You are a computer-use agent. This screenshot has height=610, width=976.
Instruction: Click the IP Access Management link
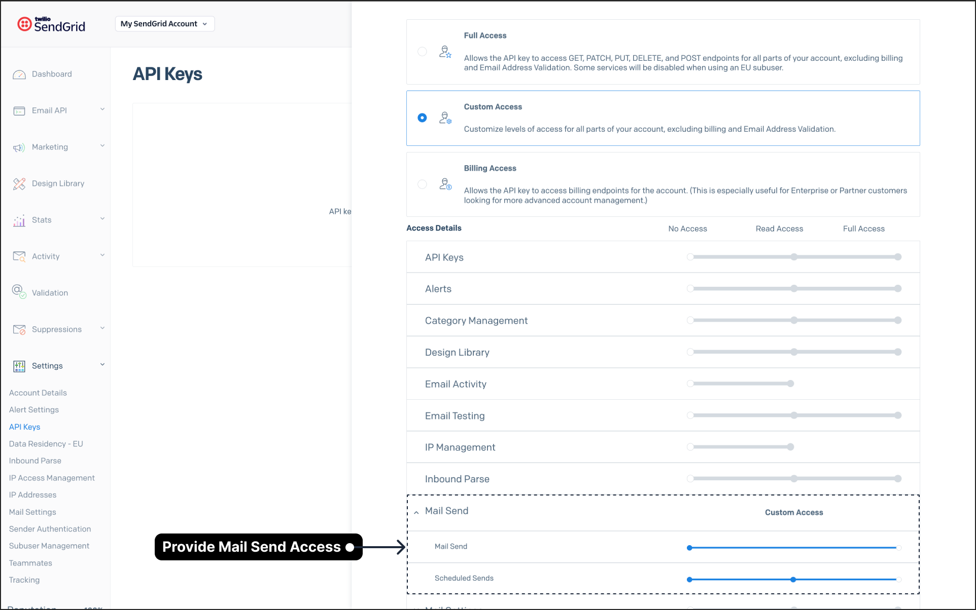click(x=51, y=478)
